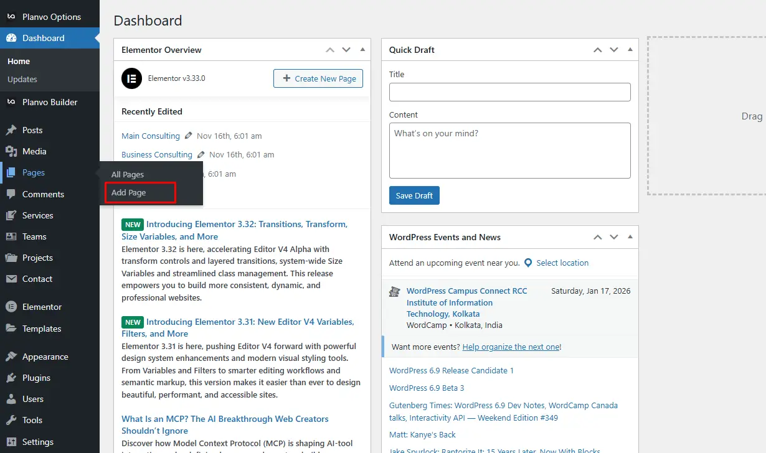The height and width of the screenshot is (453, 766).
Task: Click the Projects folder icon in sidebar
Action: [11, 258]
